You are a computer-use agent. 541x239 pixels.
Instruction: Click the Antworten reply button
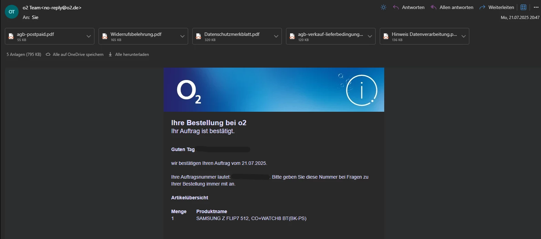(x=409, y=7)
